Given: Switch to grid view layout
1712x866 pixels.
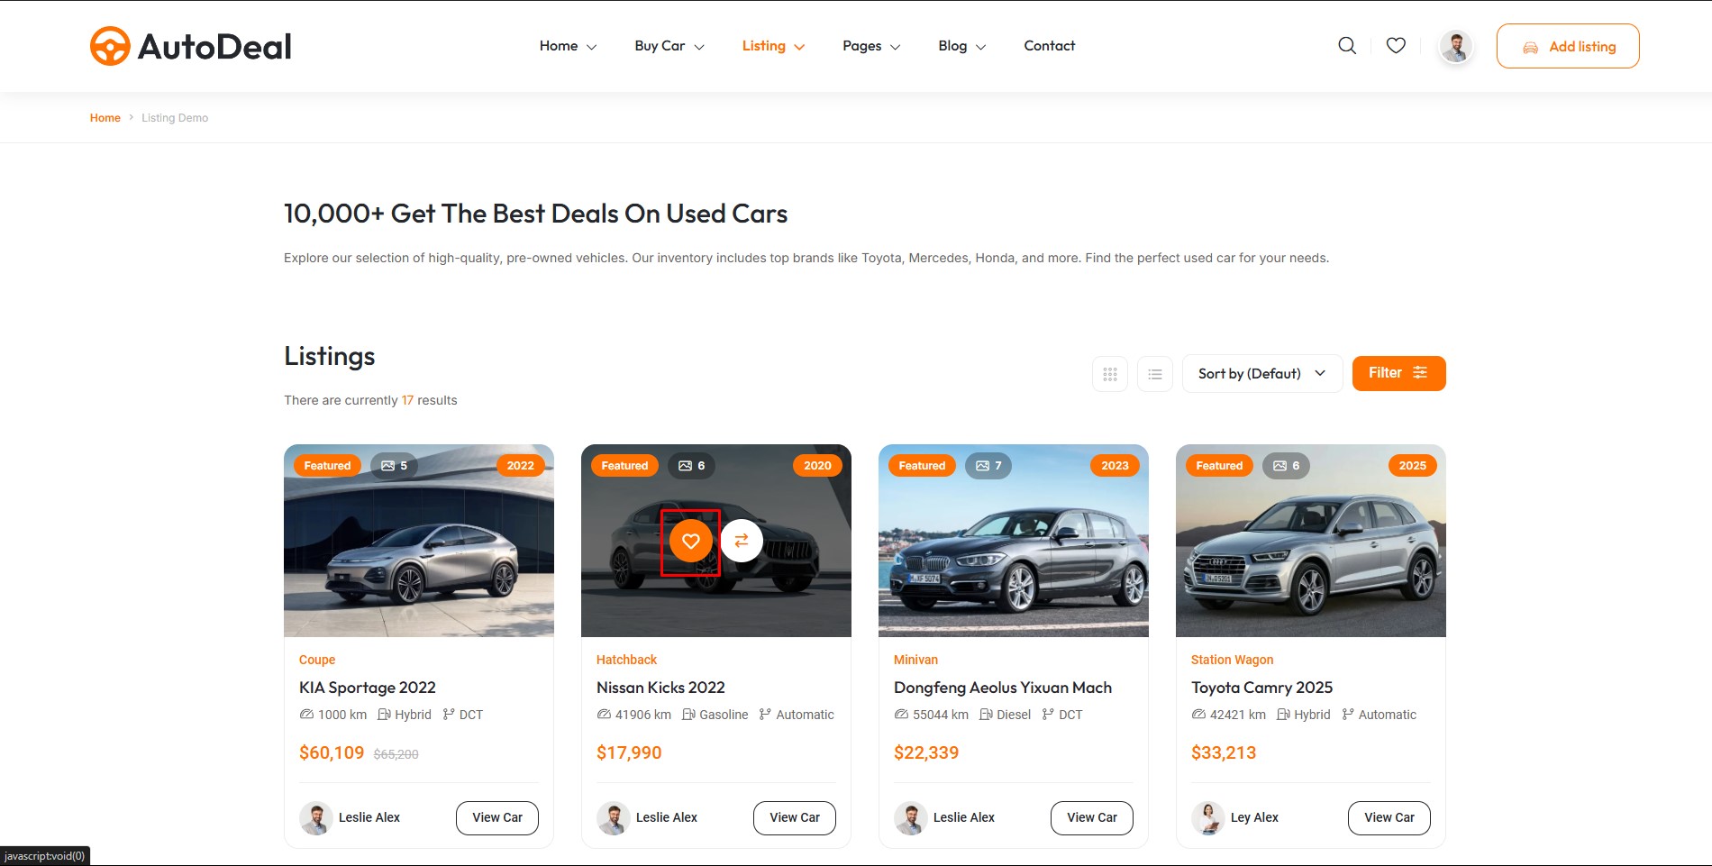Looking at the screenshot, I should 1110,374.
